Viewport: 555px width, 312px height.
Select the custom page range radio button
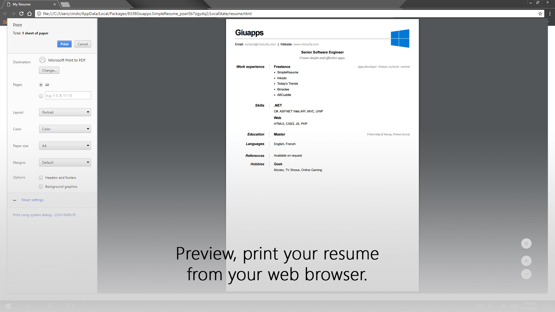click(x=41, y=96)
